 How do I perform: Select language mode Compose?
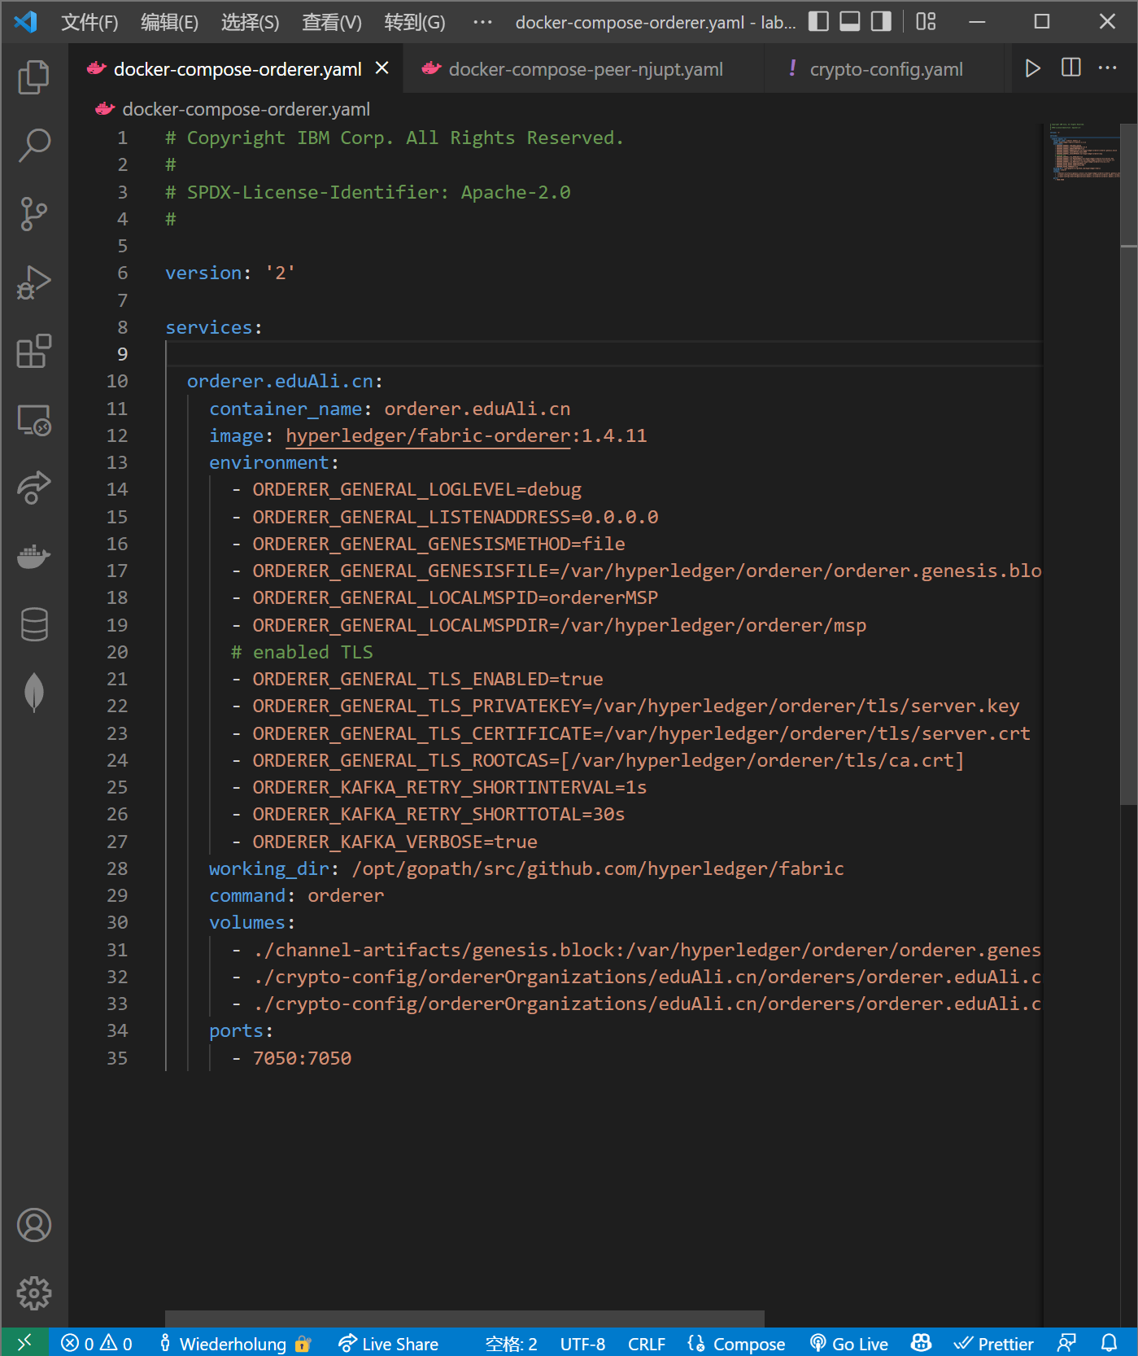[737, 1343]
